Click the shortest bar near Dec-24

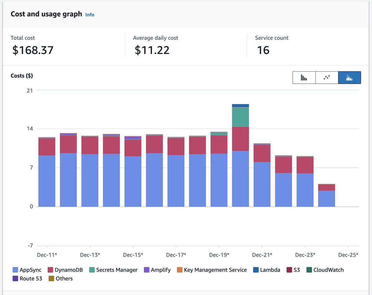327,195
